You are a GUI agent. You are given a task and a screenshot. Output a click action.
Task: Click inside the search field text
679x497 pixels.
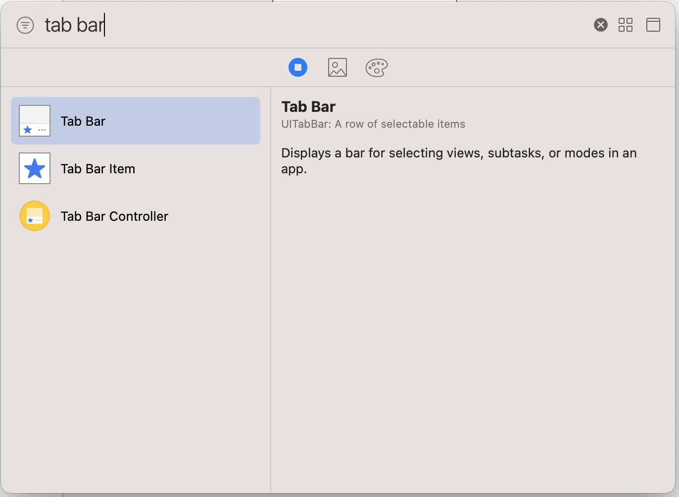pyautogui.click(x=74, y=25)
